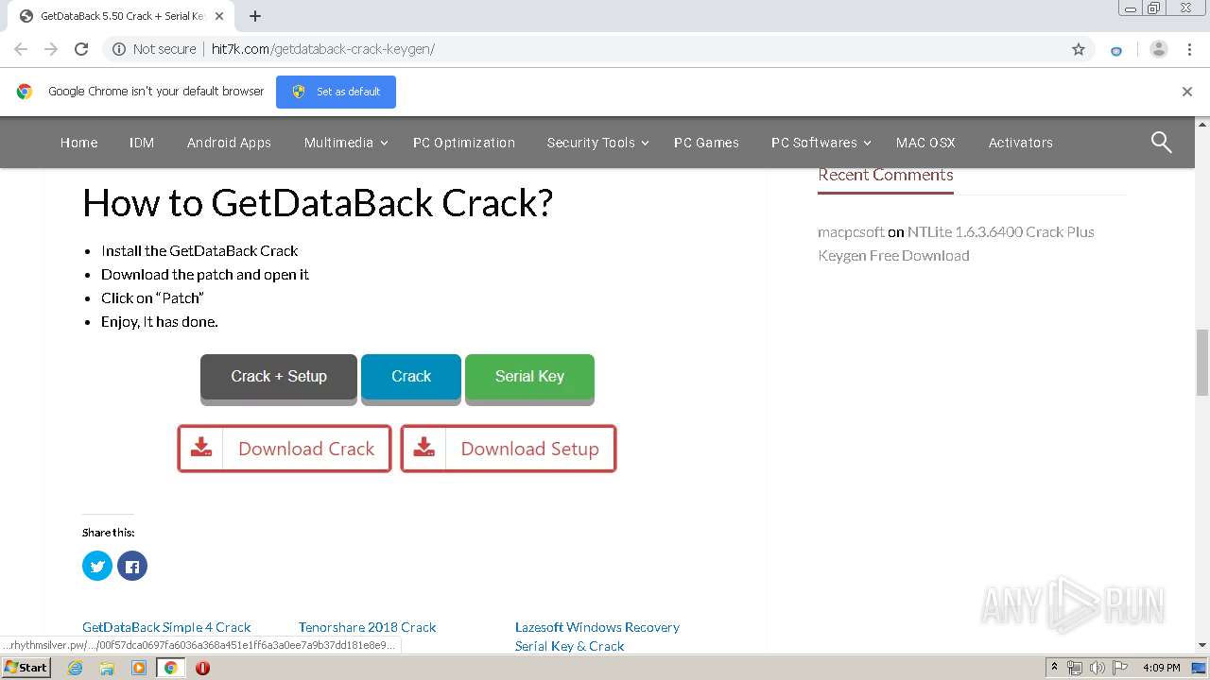Open NTLite 1.6.3.6400 Crack comment link
1210x680 pixels.
tap(956, 244)
